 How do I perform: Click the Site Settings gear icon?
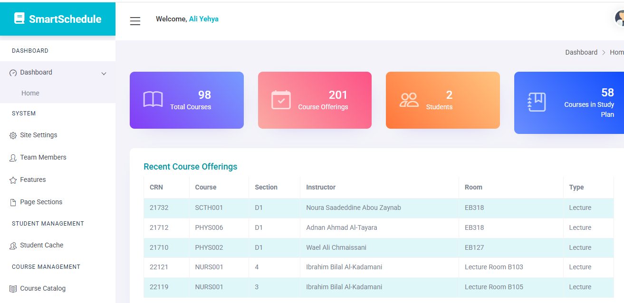point(13,136)
